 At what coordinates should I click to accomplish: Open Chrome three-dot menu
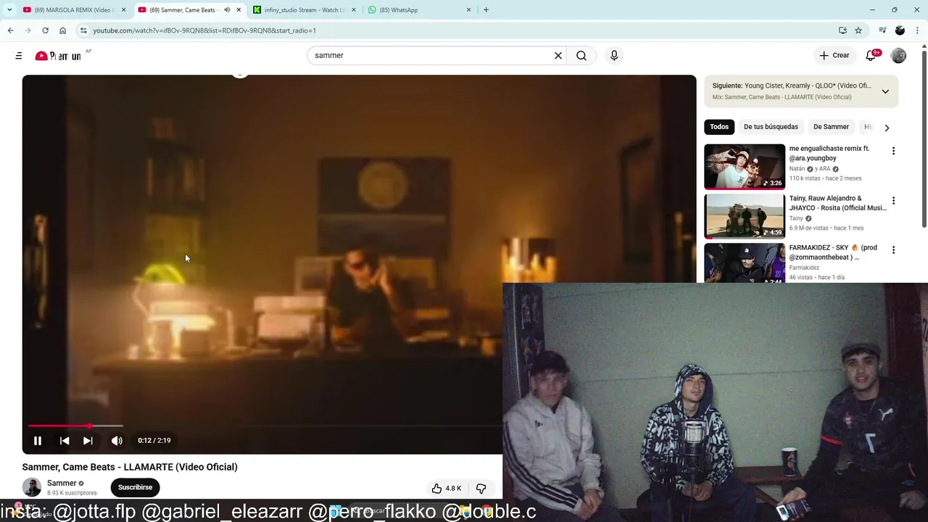tap(917, 30)
